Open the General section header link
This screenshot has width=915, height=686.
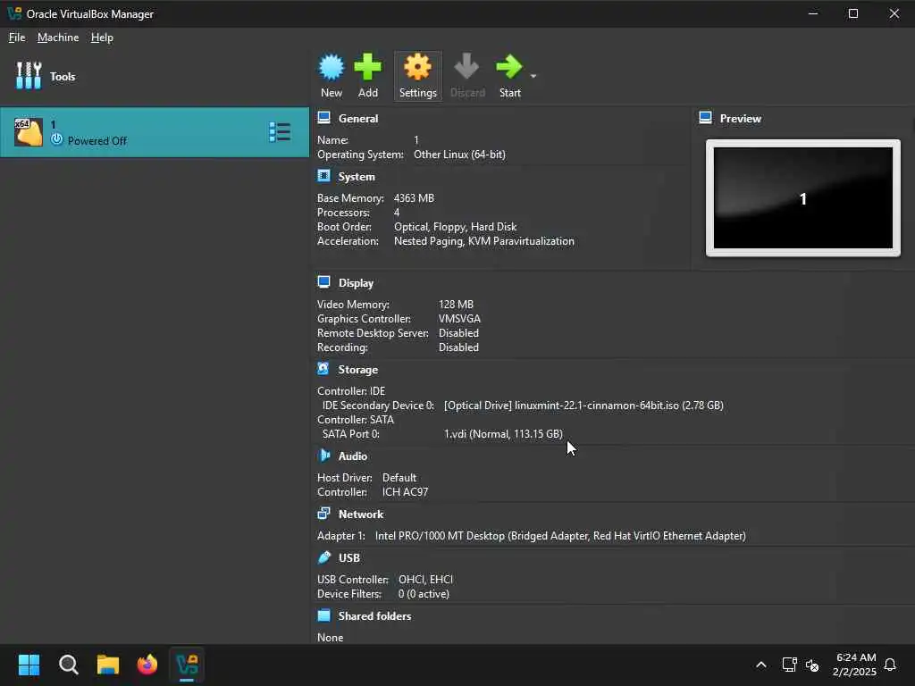coord(358,119)
